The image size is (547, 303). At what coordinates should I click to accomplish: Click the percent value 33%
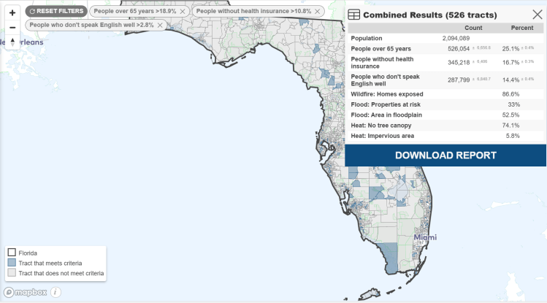513,104
